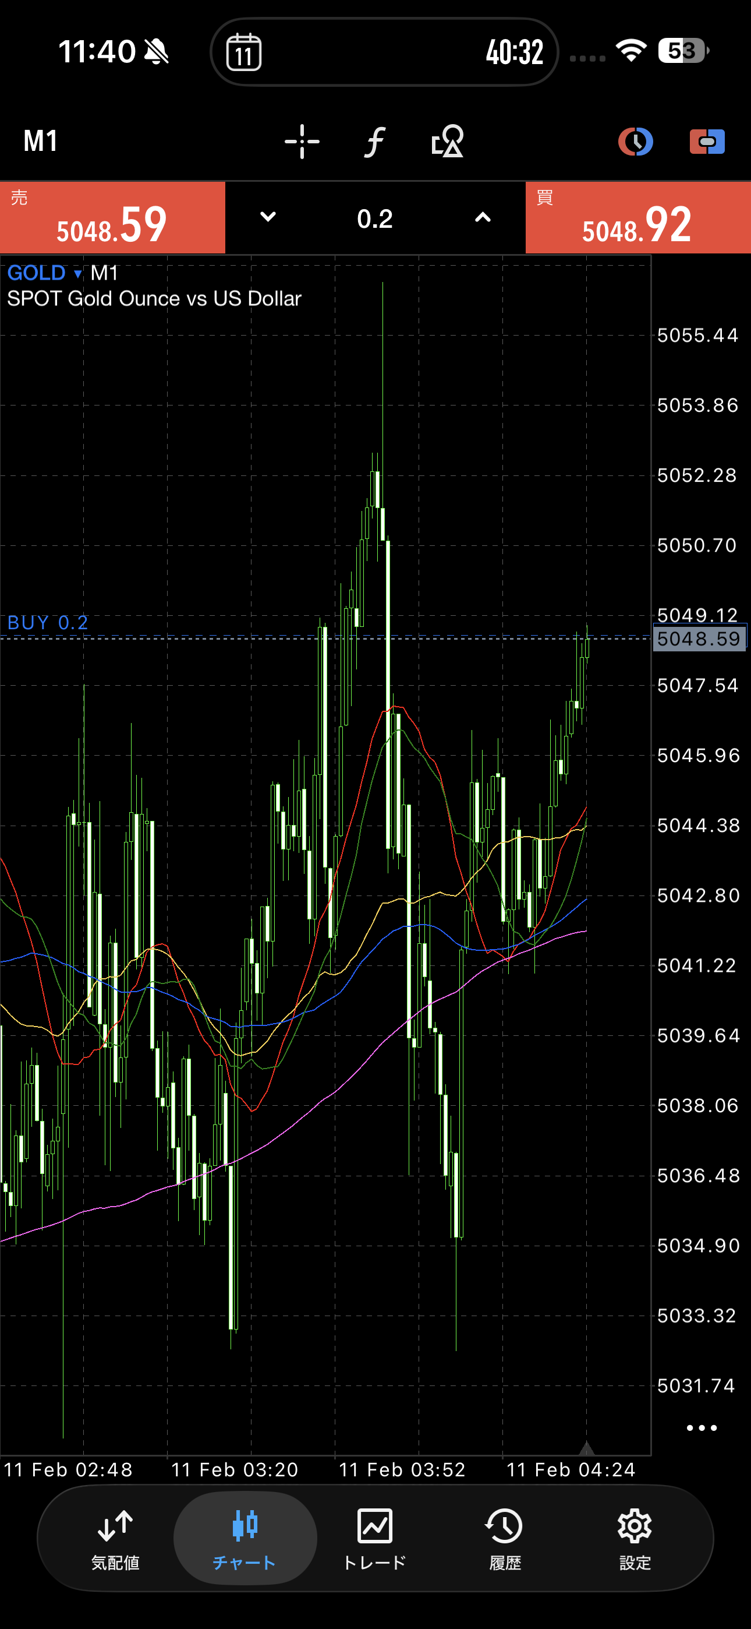Viewport: 751px width, 1629px height.
Task: Activate the crosshair cursor tool
Action: point(302,141)
